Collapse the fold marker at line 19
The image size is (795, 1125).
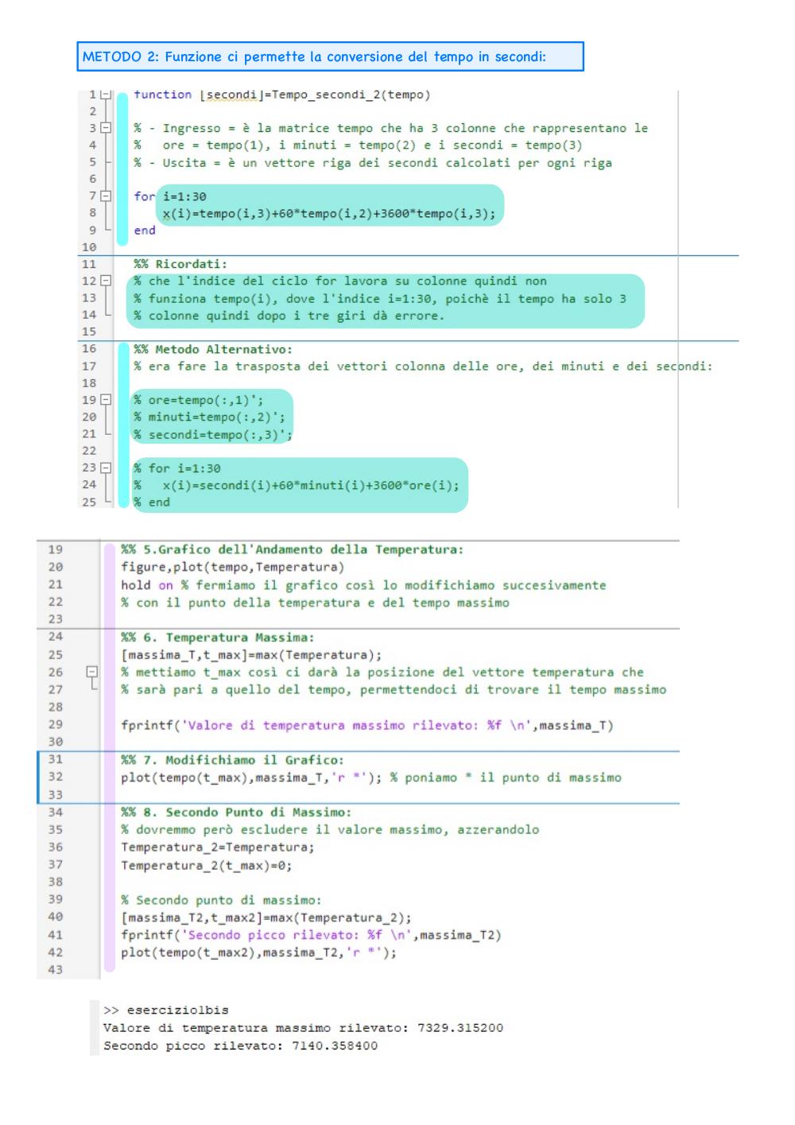pos(106,400)
